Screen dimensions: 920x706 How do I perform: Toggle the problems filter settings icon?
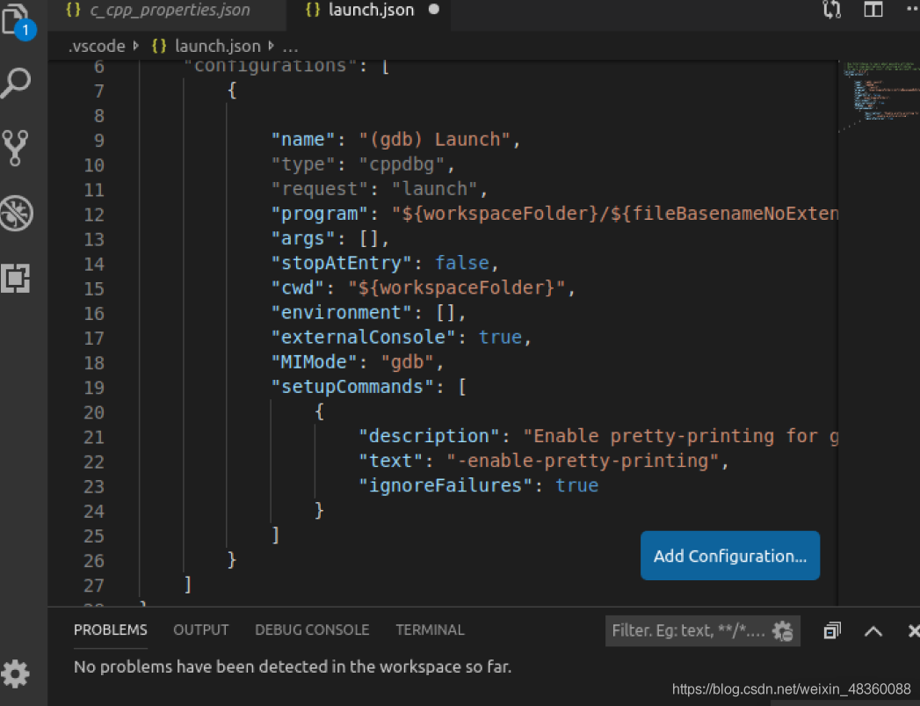pyautogui.click(x=782, y=631)
